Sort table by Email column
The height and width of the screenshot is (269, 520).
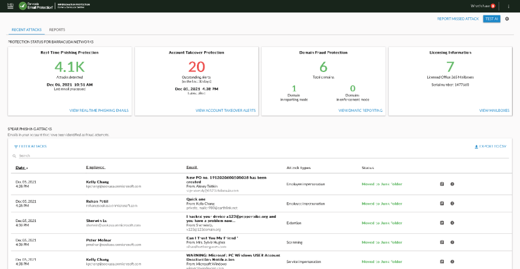coord(192,167)
